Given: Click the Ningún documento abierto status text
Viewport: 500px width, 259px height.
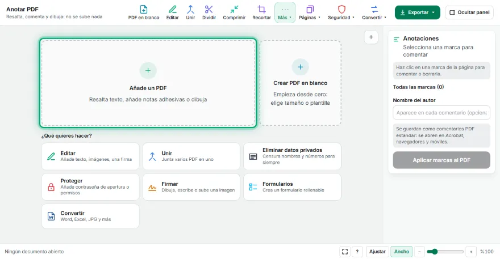Looking at the screenshot, I should (34, 252).
